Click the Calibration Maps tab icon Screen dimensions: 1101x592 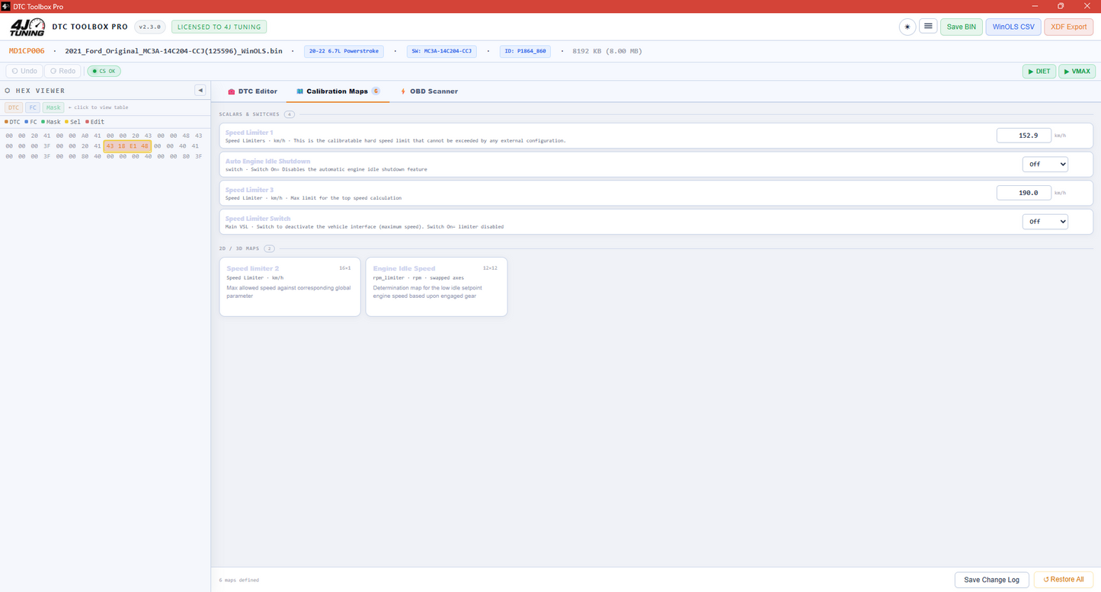300,91
